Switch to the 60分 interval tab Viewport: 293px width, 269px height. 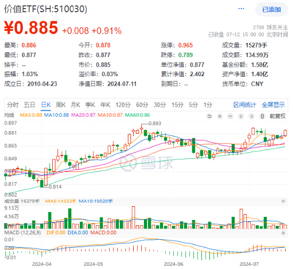(142, 105)
